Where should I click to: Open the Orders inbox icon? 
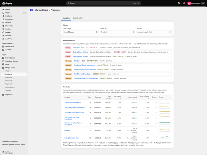tap(3, 13)
